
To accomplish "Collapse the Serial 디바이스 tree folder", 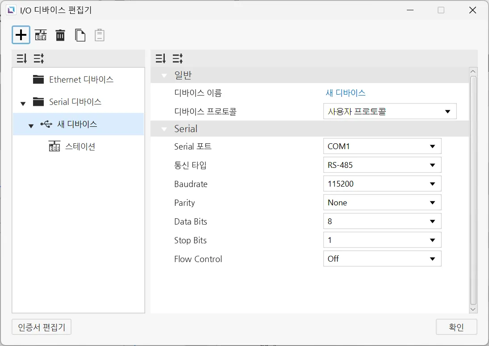I will [23, 104].
